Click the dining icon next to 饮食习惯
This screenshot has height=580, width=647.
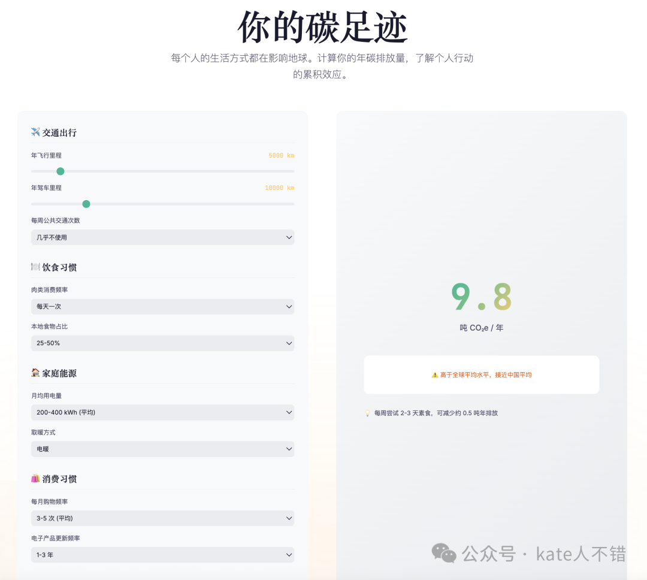[35, 267]
